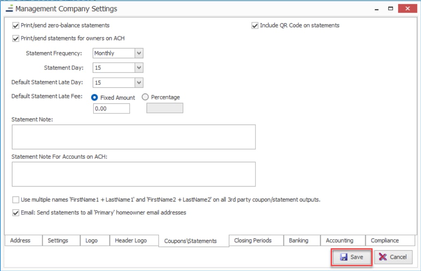Check the Use multiple names option
The image size is (421, 271).
16,200
